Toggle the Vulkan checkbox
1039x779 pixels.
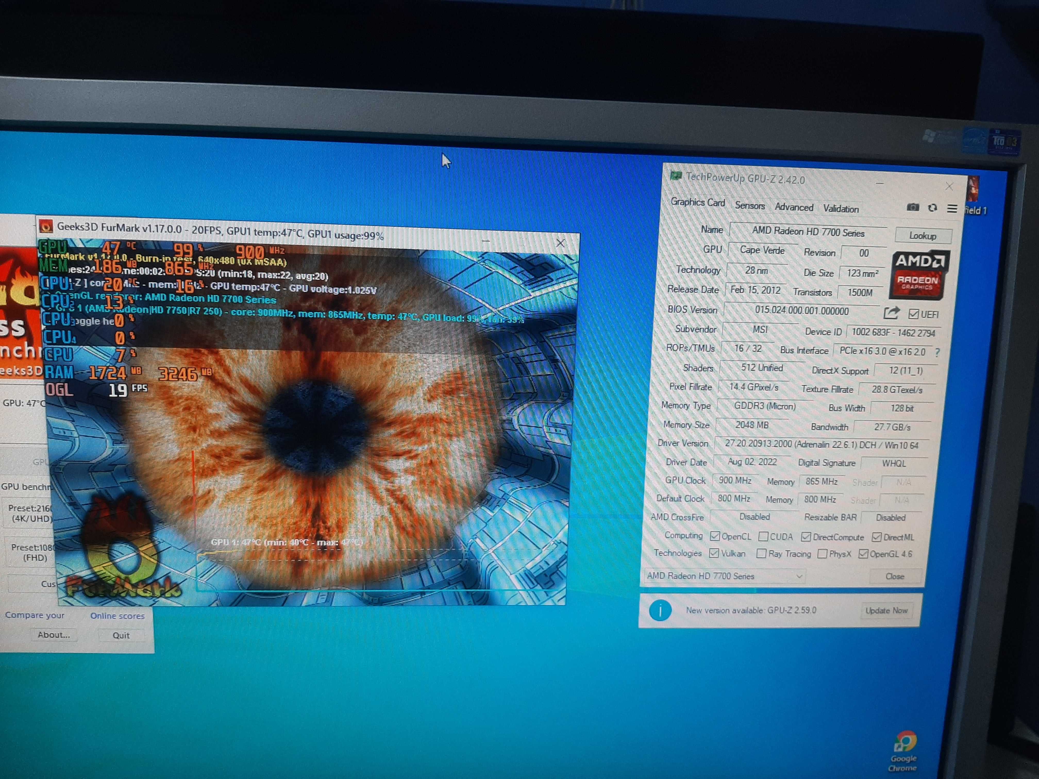click(x=714, y=553)
